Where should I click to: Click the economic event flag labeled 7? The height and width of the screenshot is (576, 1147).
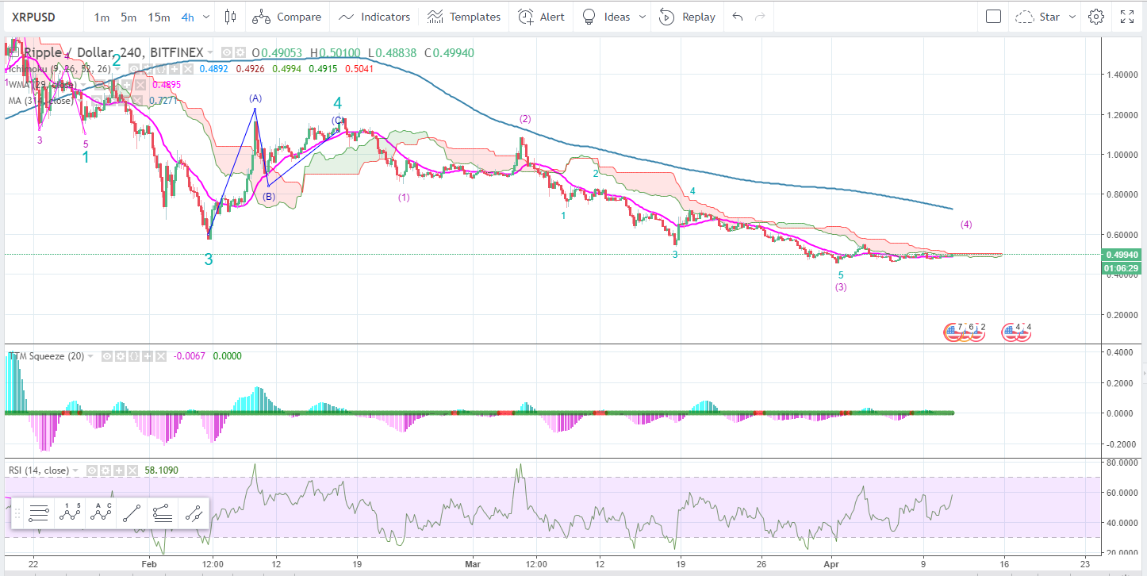click(x=952, y=331)
